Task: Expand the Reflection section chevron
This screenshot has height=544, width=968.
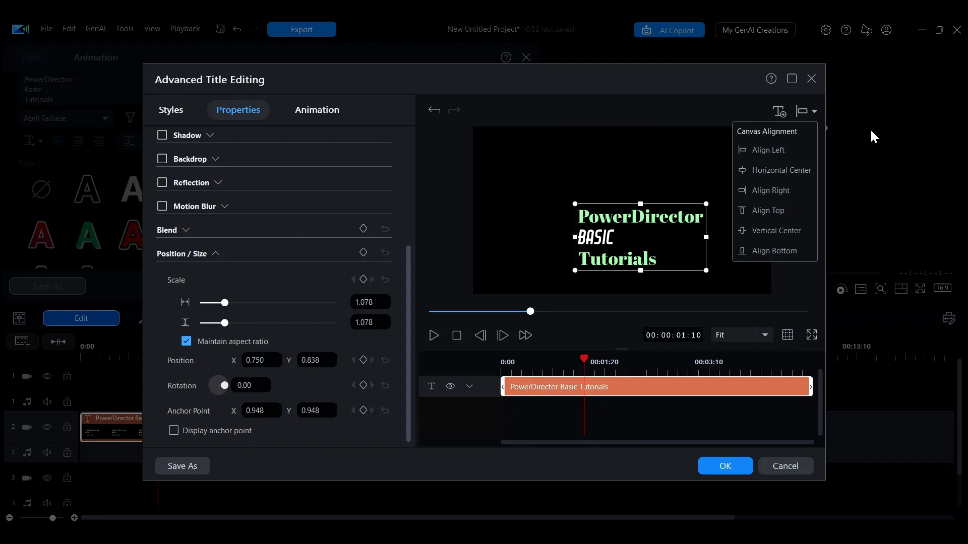Action: coord(218,182)
